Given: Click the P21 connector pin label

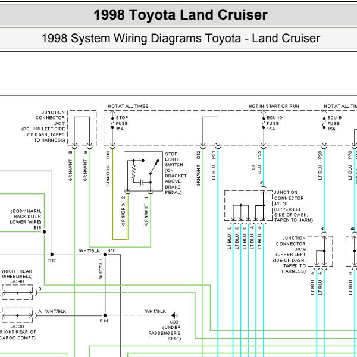Looking at the screenshot, I should coord(214,155).
